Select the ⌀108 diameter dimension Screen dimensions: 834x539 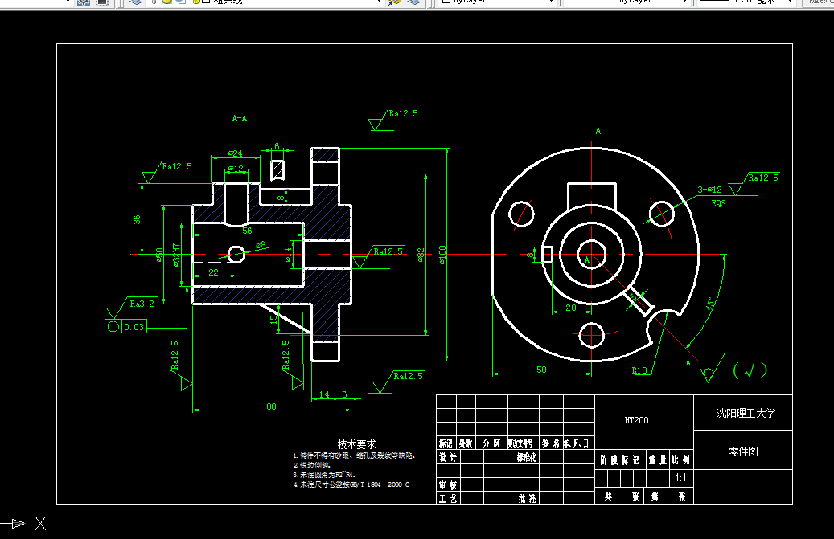click(x=442, y=255)
